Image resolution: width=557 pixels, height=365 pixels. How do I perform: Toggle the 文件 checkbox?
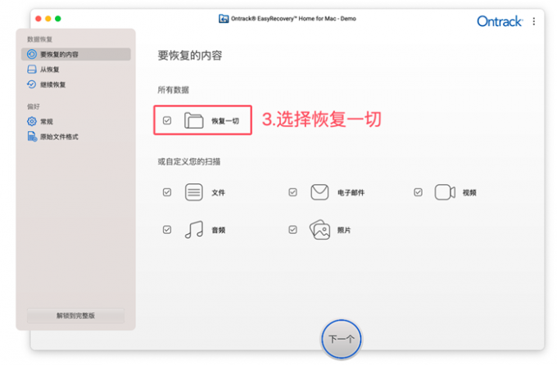pos(167,192)
